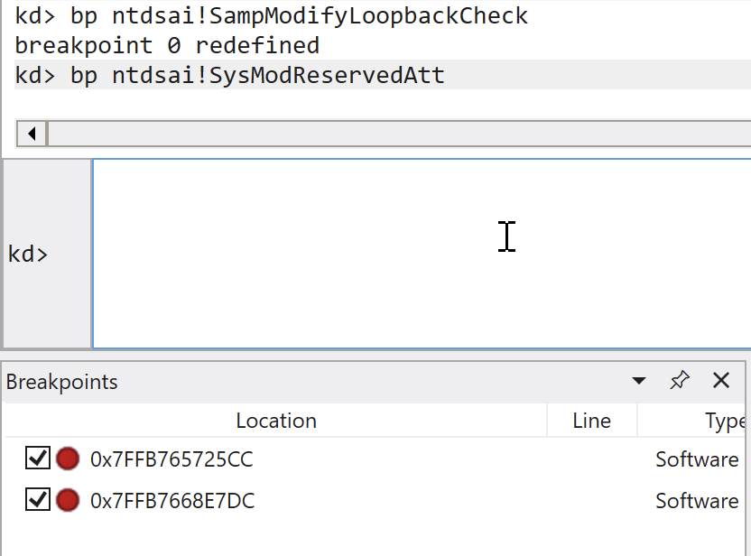This screenshot has width=751, height=556.
Task: Click red breakpoint icon for 0x7FFB7668E7DC
Action: 68,500
